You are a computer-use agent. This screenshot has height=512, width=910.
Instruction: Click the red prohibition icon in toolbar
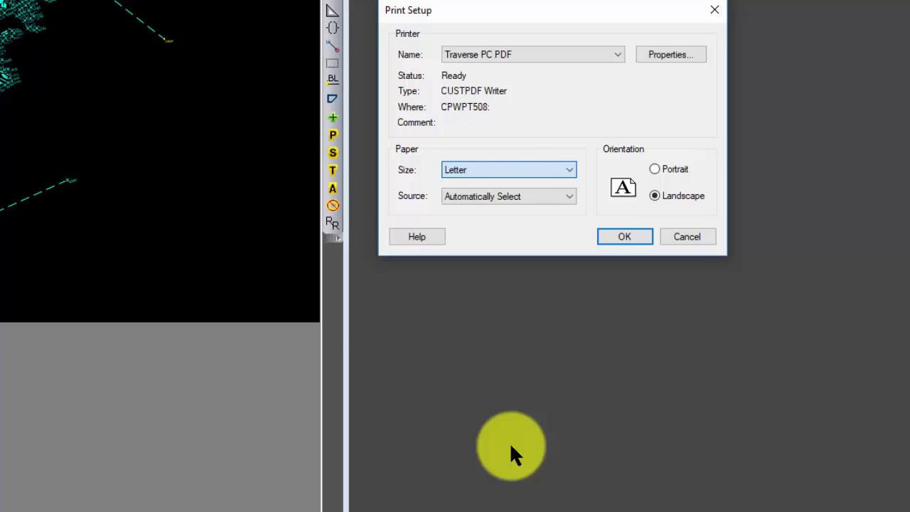point(332,206)
